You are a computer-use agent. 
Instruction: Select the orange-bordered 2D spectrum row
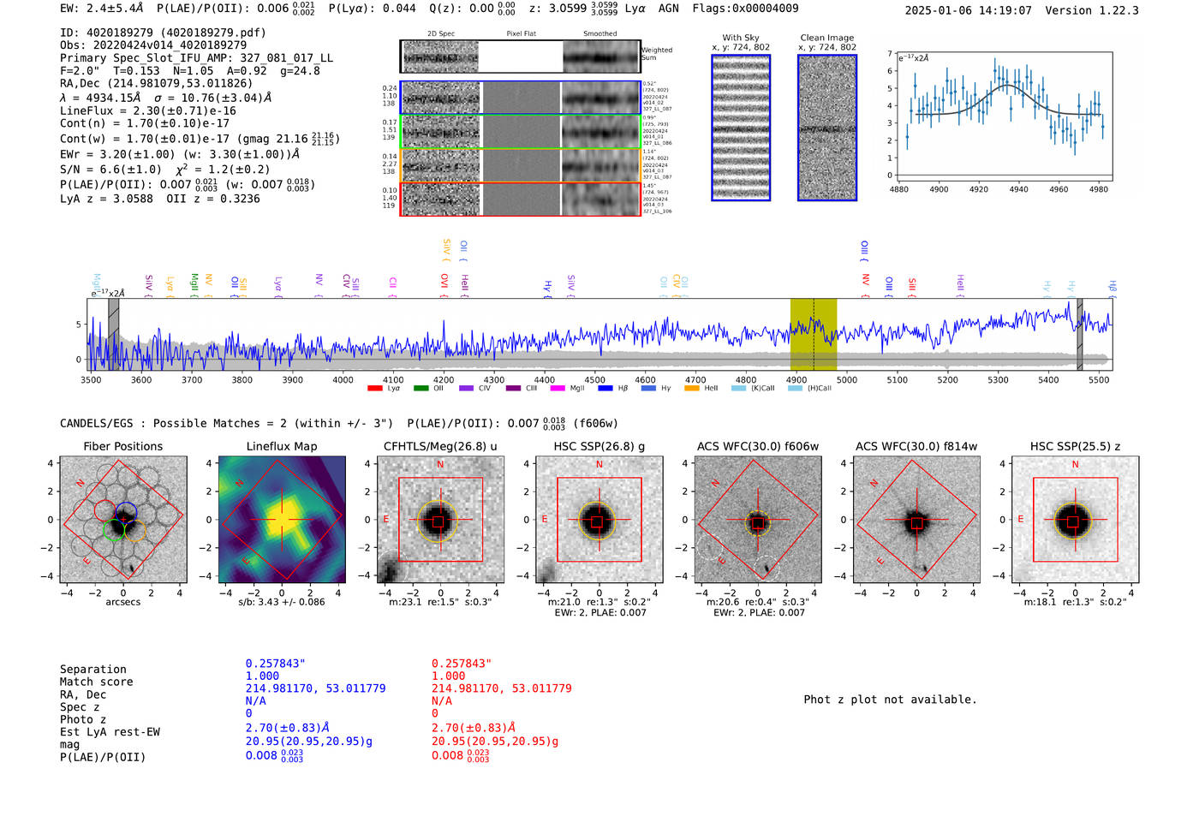coord(521,165)
